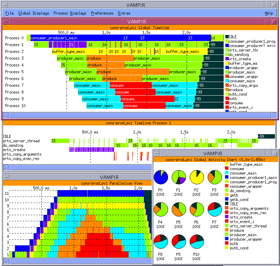The height and width of the screenshot is (266, 280).
Task: Select the Process 4 row label
Action: pyautogui.click(x=14, y=65)
